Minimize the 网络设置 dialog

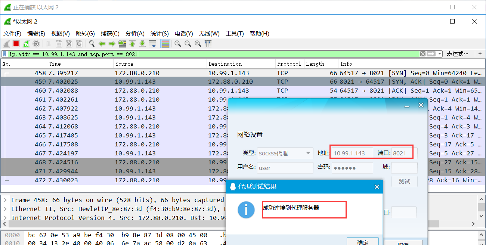[406, 106]
